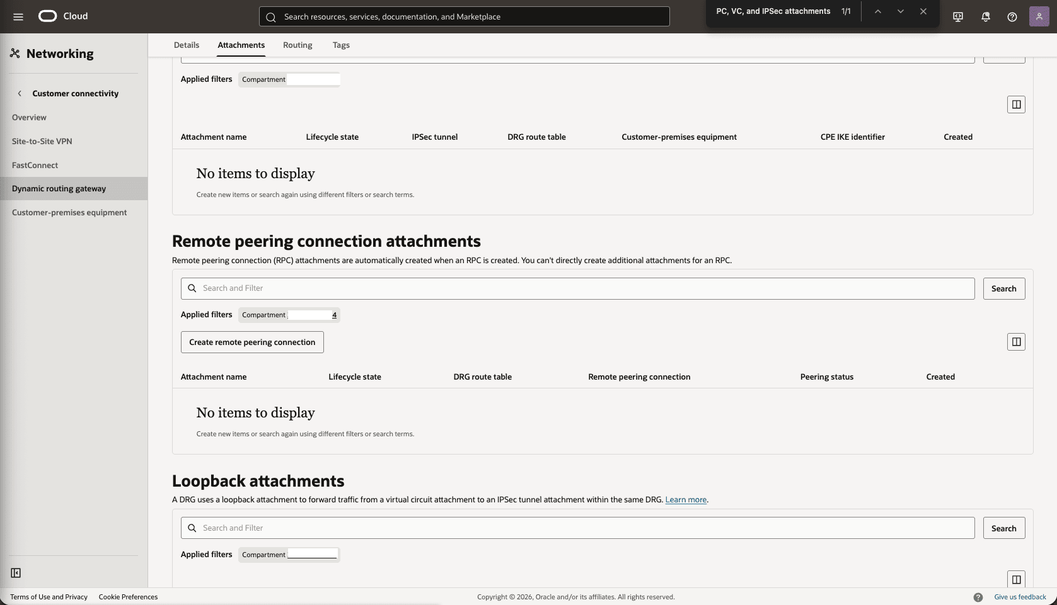Screen dimensions: 1057x605
Task: Click the previous-match chevron in the find bar
Action: click(x=878, y=11)
